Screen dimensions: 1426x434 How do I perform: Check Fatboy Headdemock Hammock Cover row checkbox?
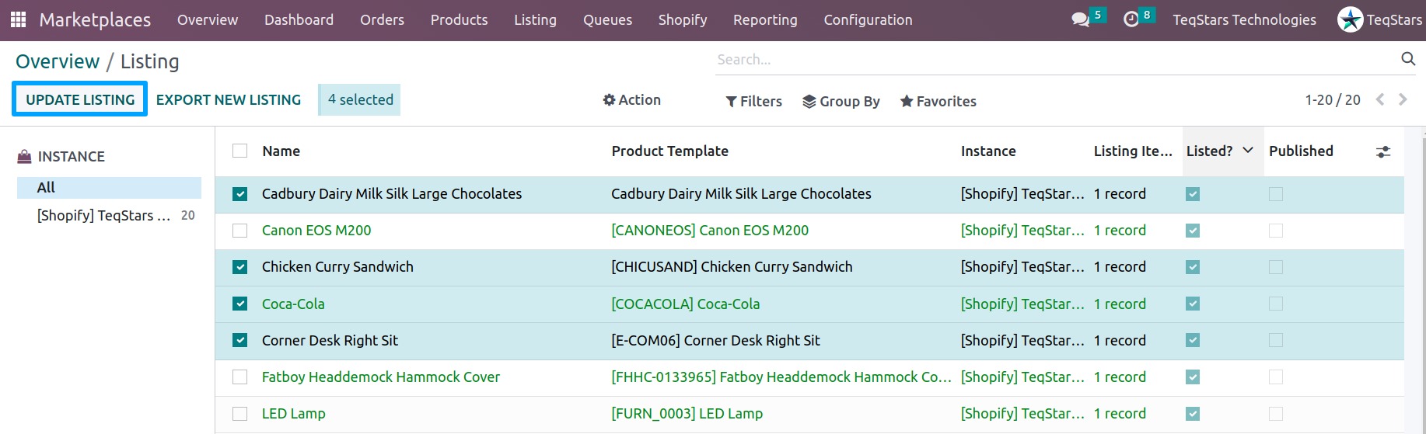click(x=239, y=377)
